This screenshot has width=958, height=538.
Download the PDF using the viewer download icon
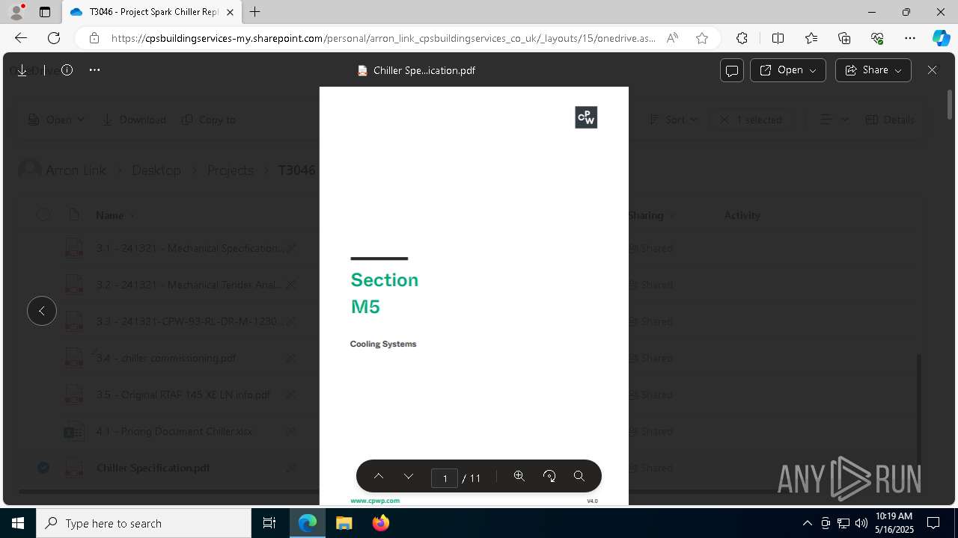coord(22,70)
